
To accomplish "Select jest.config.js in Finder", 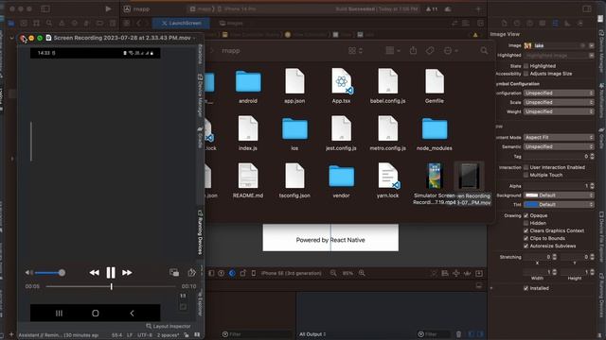I will 341,133.
